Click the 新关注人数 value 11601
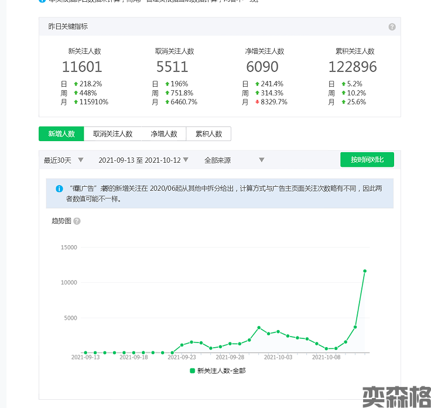Screen dimensions: 431x408 coord(82,67)
